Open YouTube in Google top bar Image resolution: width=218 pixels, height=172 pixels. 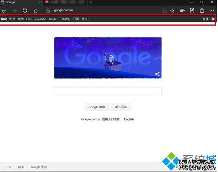pos(40,19)
